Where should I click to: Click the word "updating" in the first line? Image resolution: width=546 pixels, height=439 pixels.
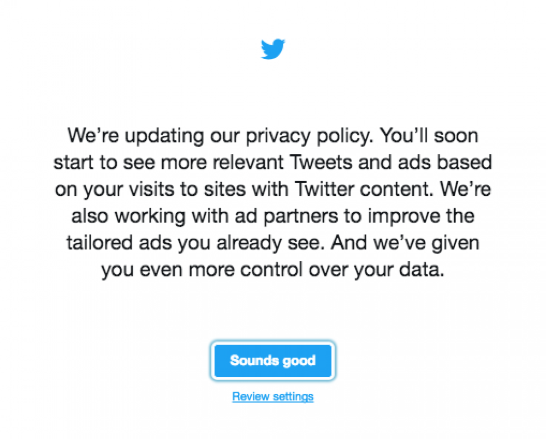click(x=164, y=136)
